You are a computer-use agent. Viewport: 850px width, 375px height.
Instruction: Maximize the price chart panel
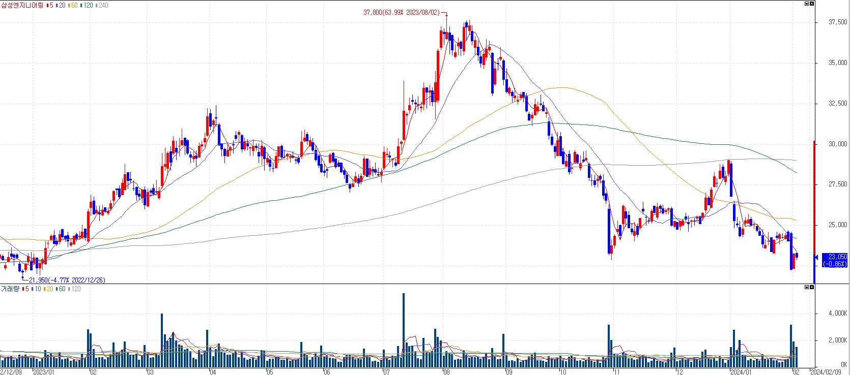pyautogui.click(x=806, y=4)
